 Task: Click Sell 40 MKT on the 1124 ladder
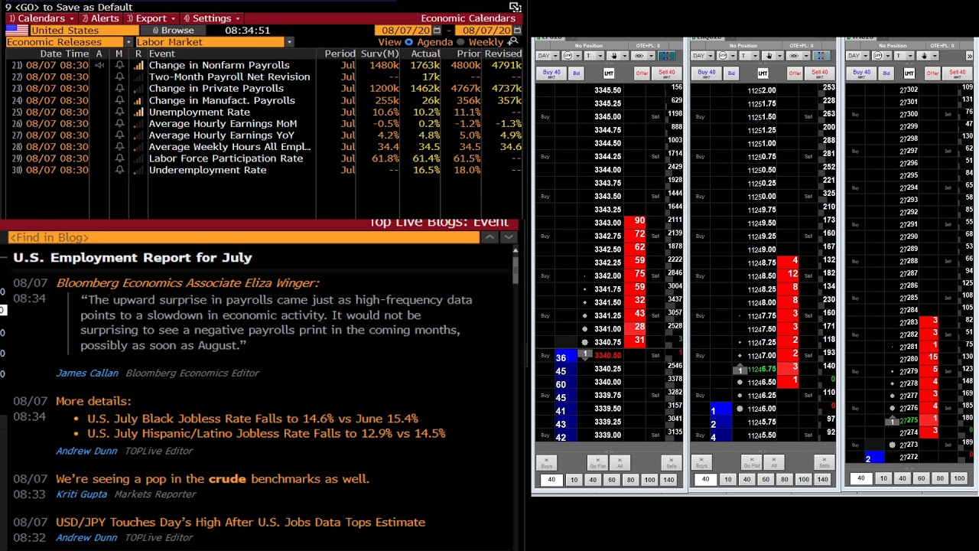click(820, 73)
